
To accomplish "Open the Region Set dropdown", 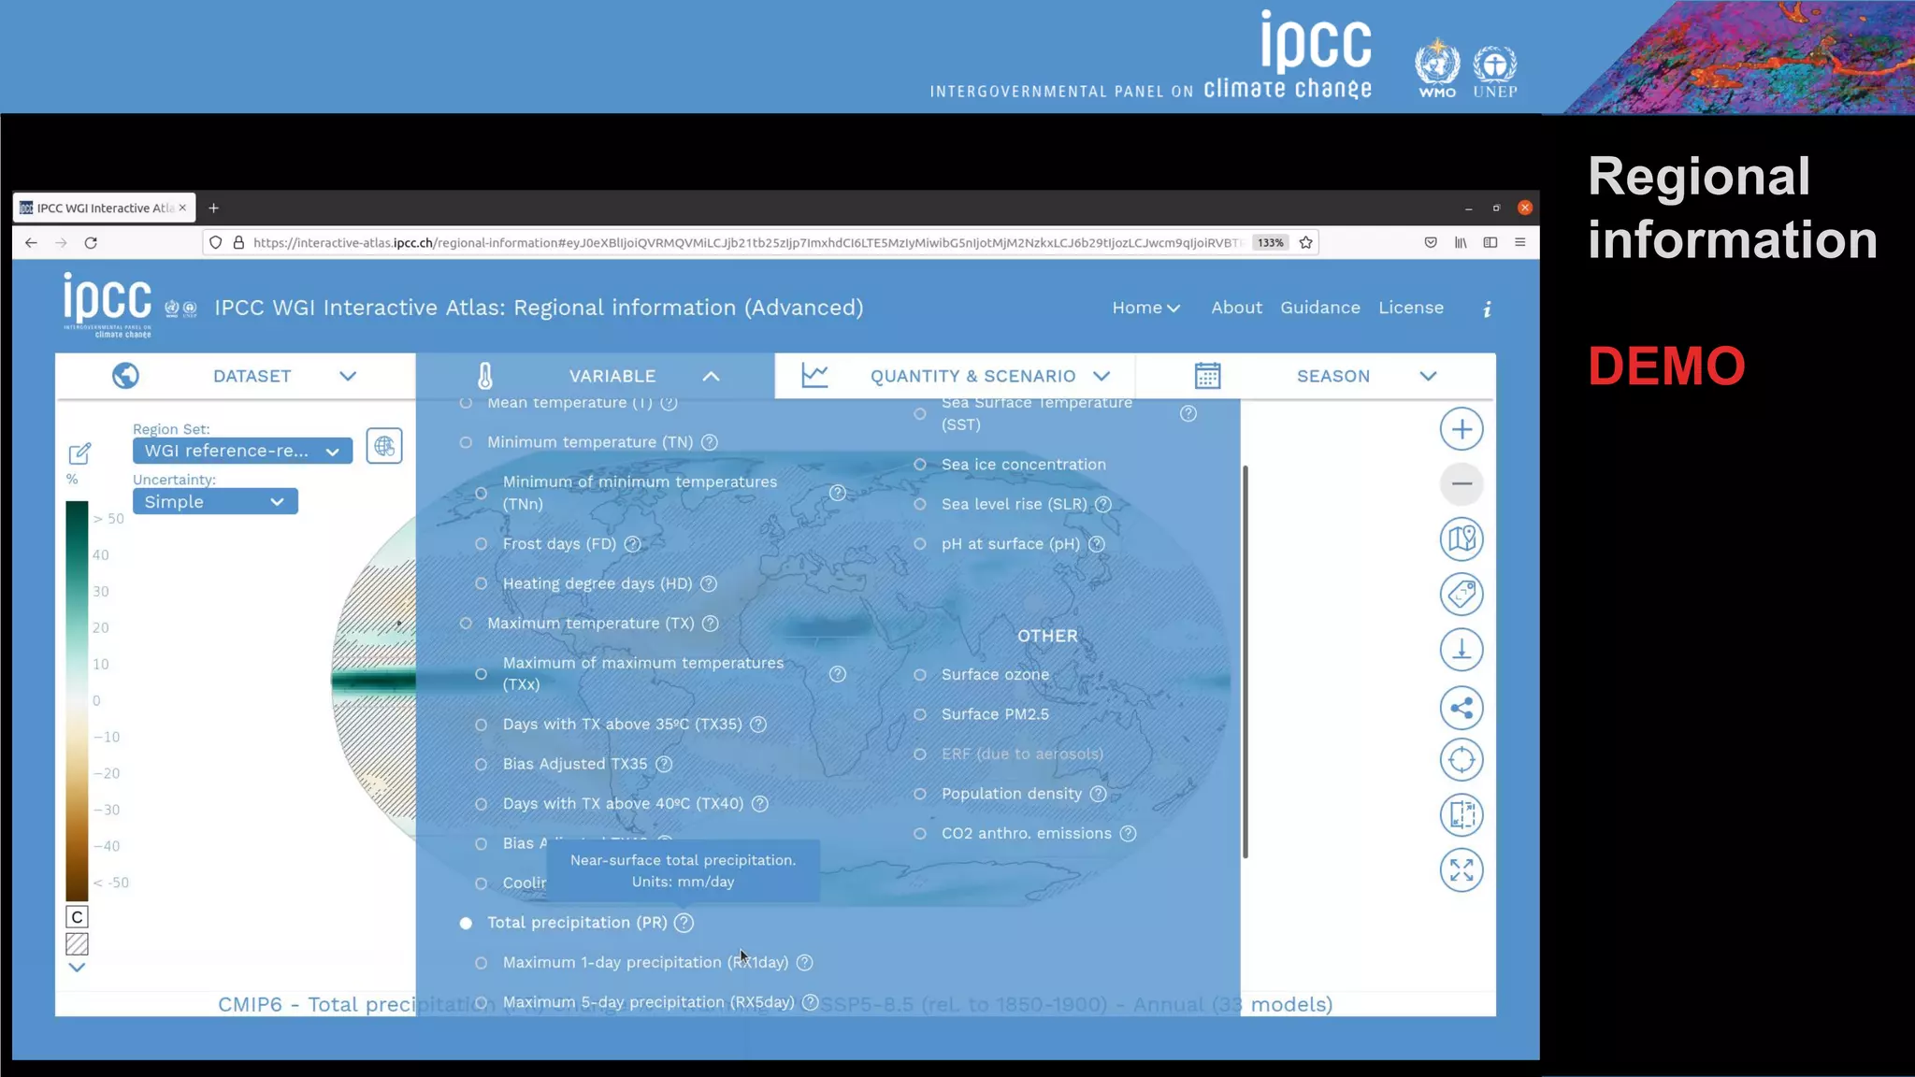I will pyautogui.click(x=242, y=451).
